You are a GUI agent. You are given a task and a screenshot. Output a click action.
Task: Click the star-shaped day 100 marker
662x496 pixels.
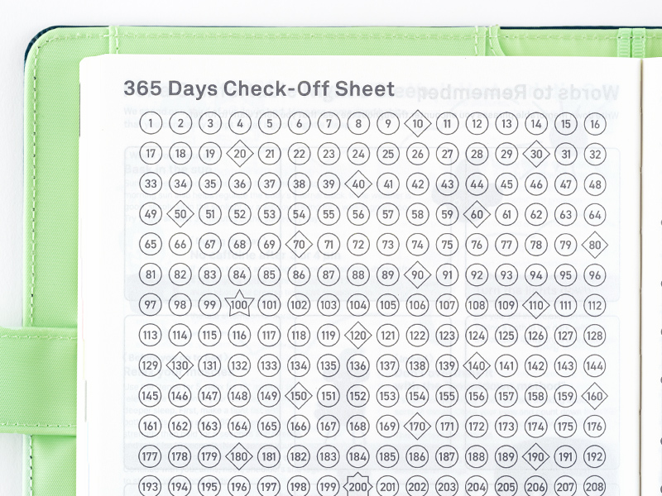239,305
